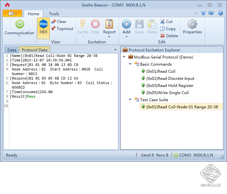Click the Modbus-Serial Protocol briefcase icon
The width and height of the screenshot is (227, 194).
pyautogui.click(x=131, y=57)
